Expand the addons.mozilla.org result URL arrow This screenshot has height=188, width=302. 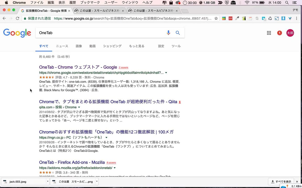pos(115,168)
